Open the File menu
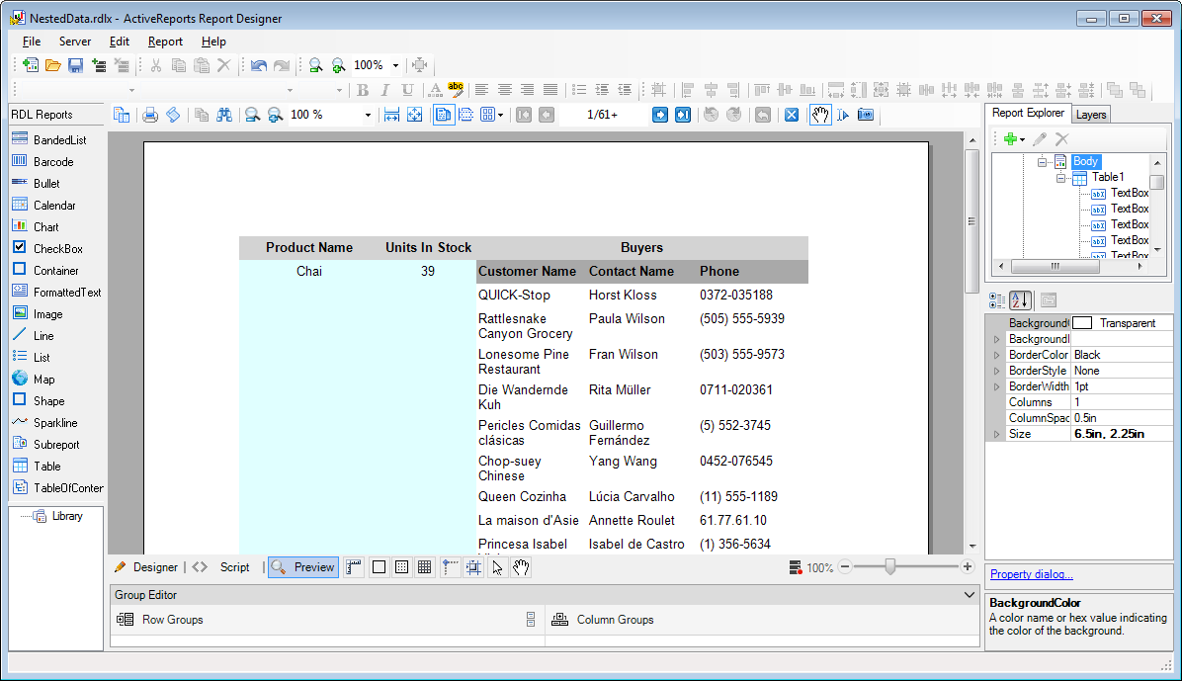 click(x=32, y=42)
